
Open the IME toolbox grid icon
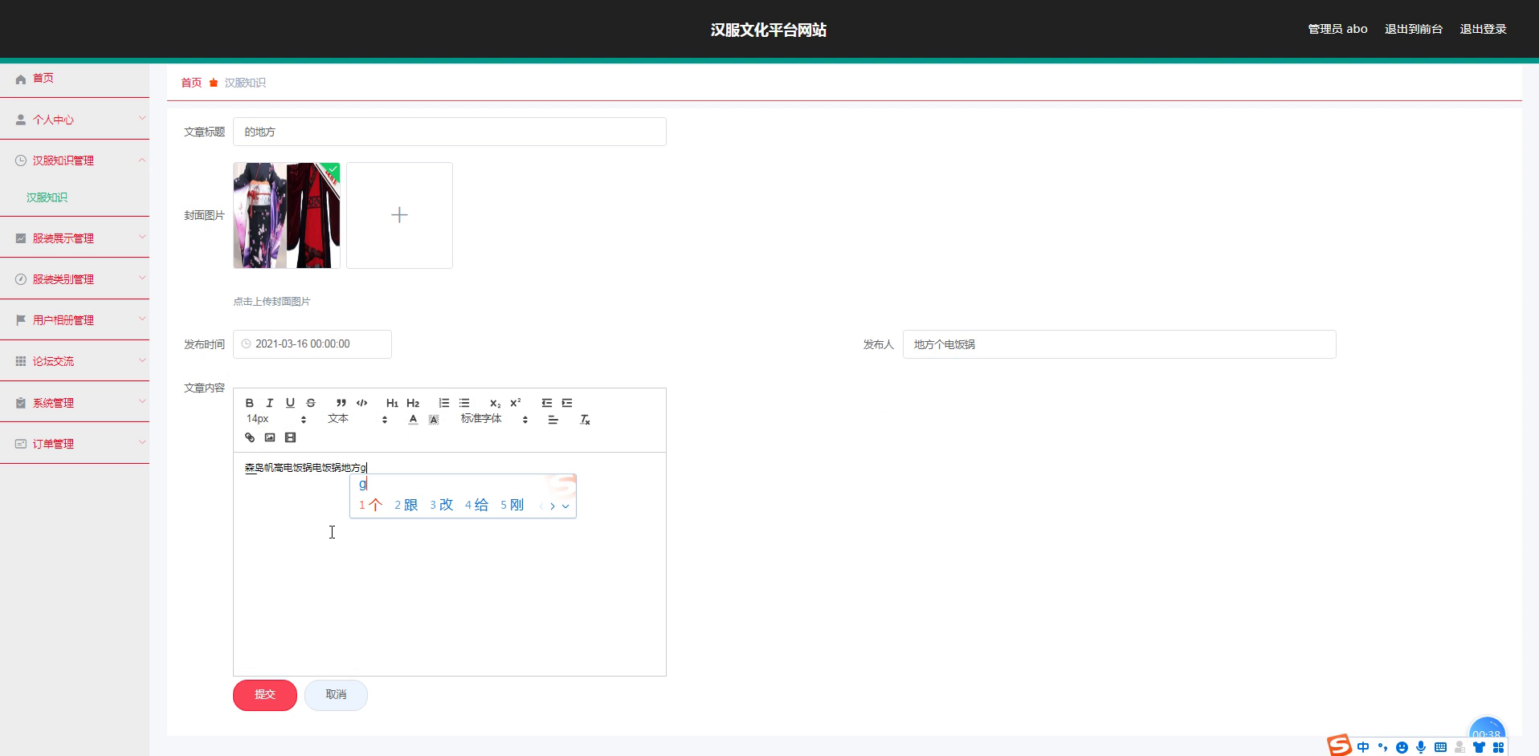point(1498,747)
